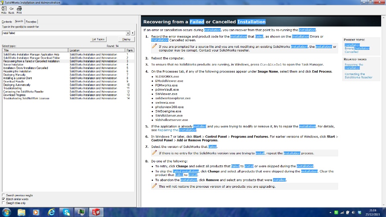Toggle 'Match similar words' checkbox

click(x=4, y=199)
